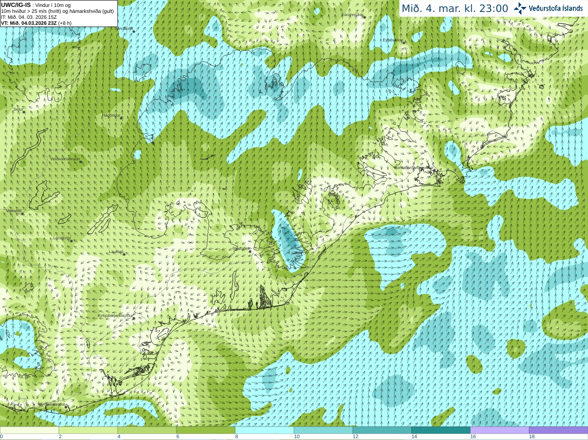The height and width of the screenshot is (440, 588).
Task: Select the Hágöngur station label
Action: tap(111, 115)
